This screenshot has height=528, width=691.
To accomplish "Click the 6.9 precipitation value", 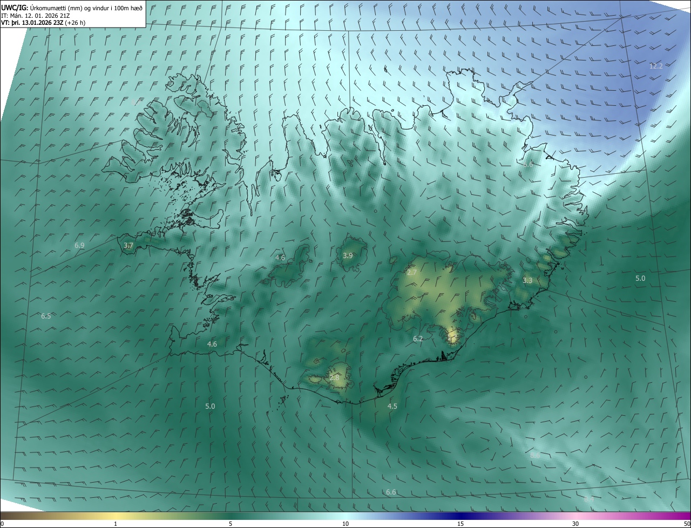I will [79, 245].
